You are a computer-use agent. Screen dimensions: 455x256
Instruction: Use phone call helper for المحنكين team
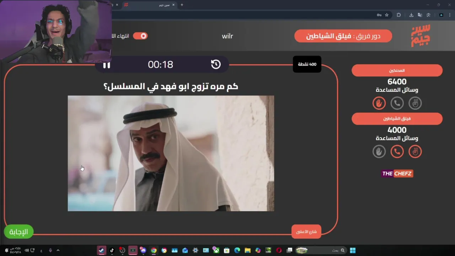tap(397, 103)
